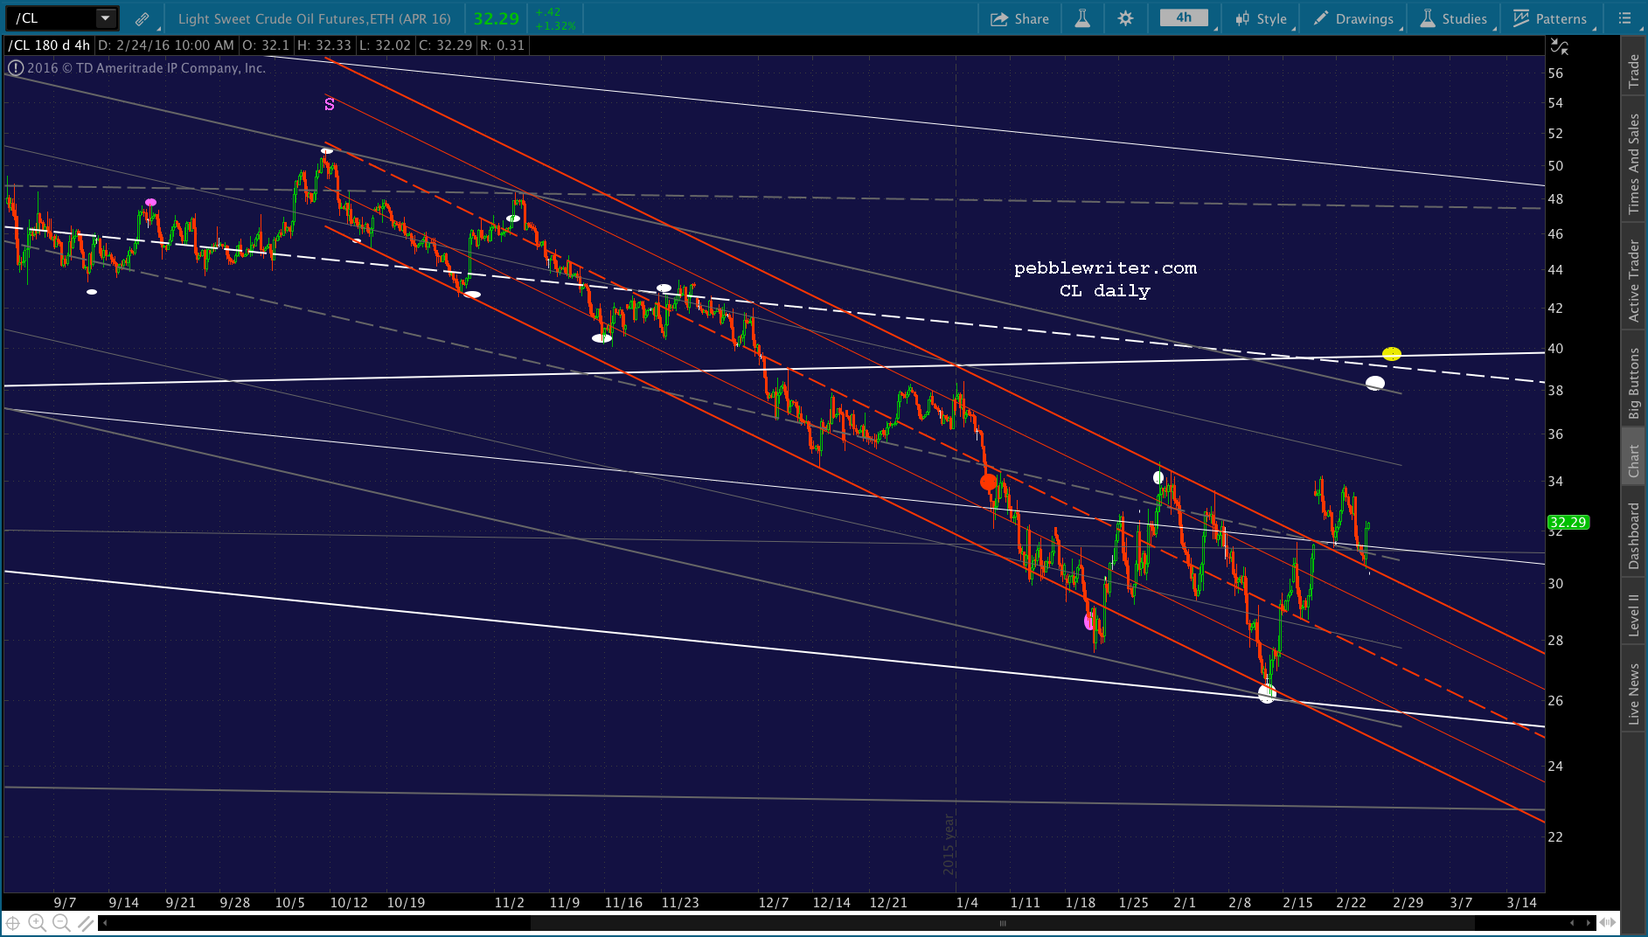Open the Style menu
Viewport: 1648px width, 937px height.
1262,18
